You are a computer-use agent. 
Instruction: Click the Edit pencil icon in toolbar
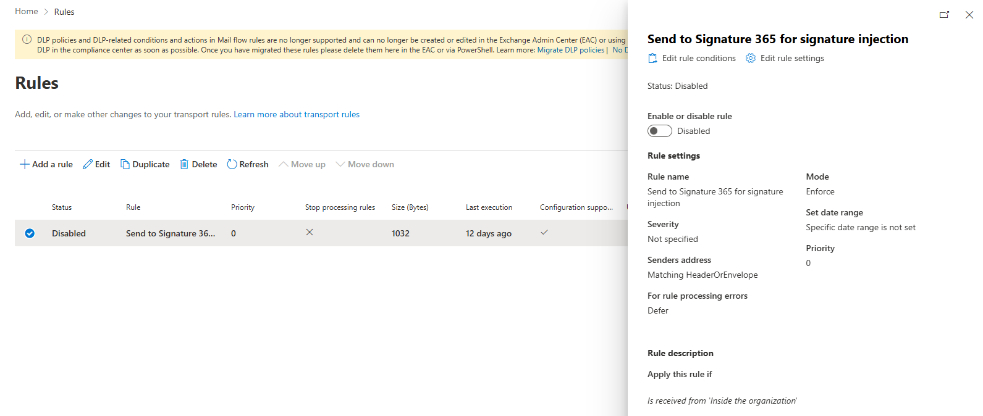[88, 164]
